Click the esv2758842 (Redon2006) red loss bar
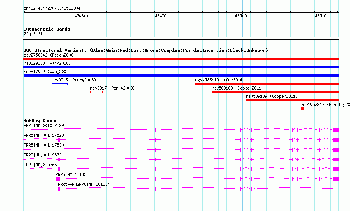 pos(181,59)
